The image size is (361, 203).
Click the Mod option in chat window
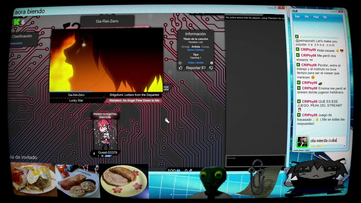coord(316,17)
